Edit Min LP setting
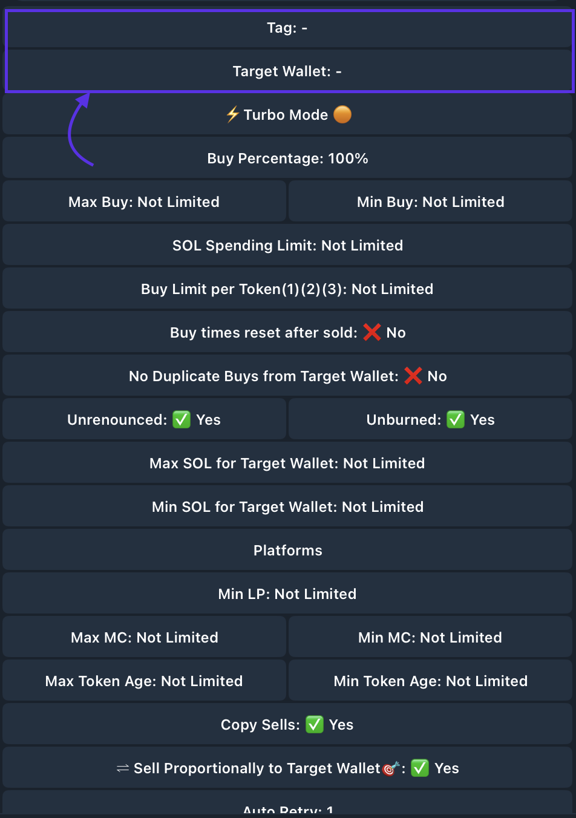 [287, 594]
